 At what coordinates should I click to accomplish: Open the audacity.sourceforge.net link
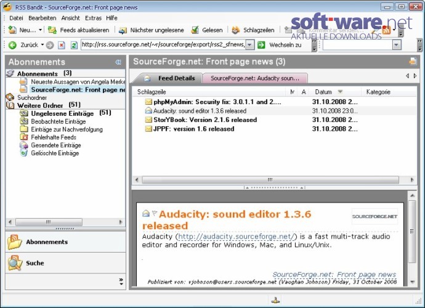click(x=235, y=237)
